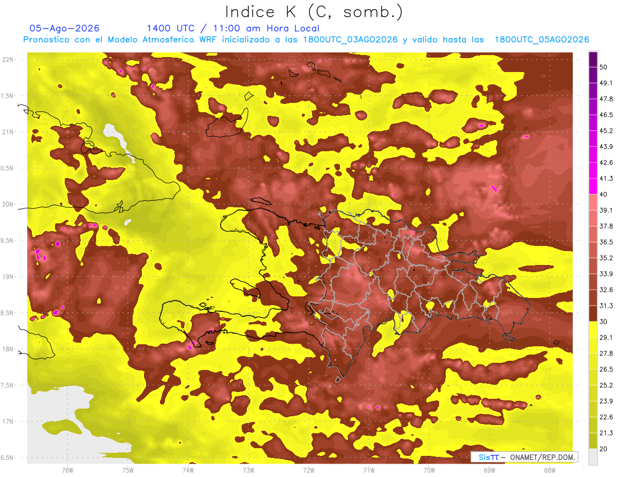Pick the color band between 45.2 and 46.5

coord(593,123)
